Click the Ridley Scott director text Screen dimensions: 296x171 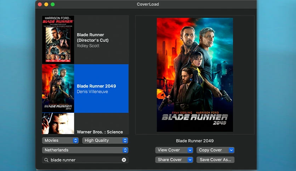[88, 46]
